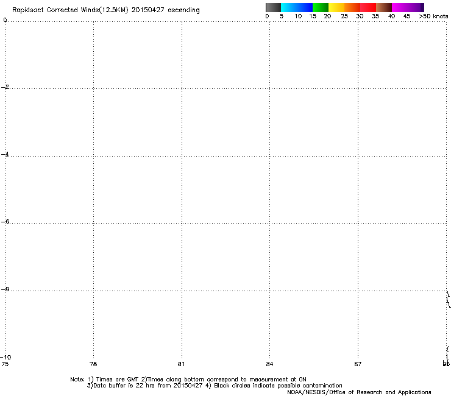Click the latitude axis label '-10'
Screen dimensions: 451x396
click(x=5, y=357)
